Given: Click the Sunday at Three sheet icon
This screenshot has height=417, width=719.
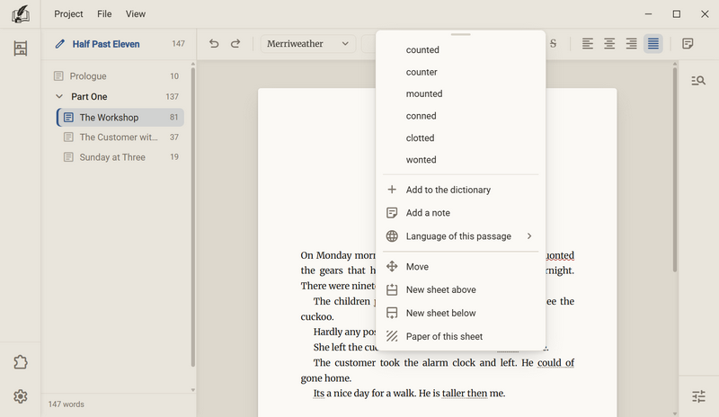Looking at the screenshot, I should point(68,157).
